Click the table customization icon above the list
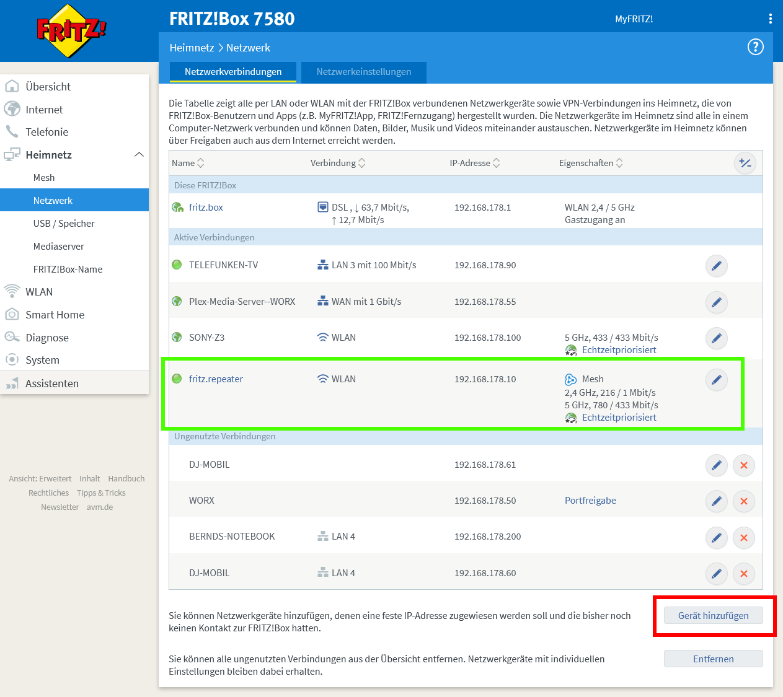This screenshot has width=783, height=697. (745, 163)
